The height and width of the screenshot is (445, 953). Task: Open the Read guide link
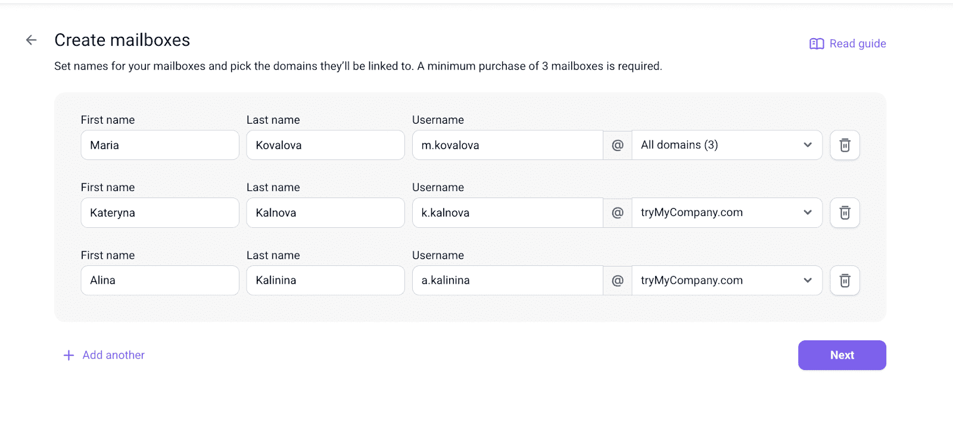click(857, 44)
